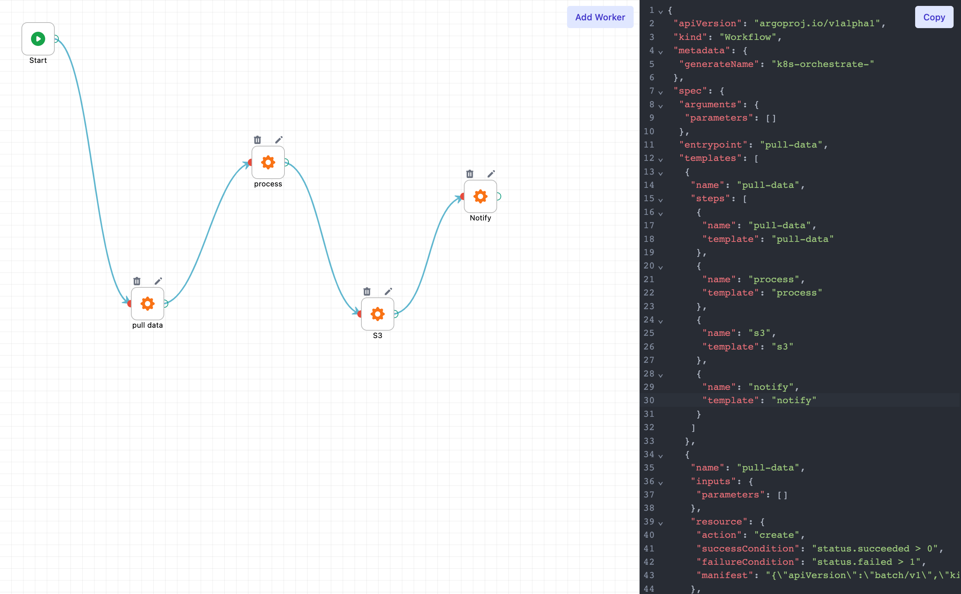Image resolution: width=961 pixels, height=594 pixels.
Task: Delete the Notify node
Action: pos(469,173)
